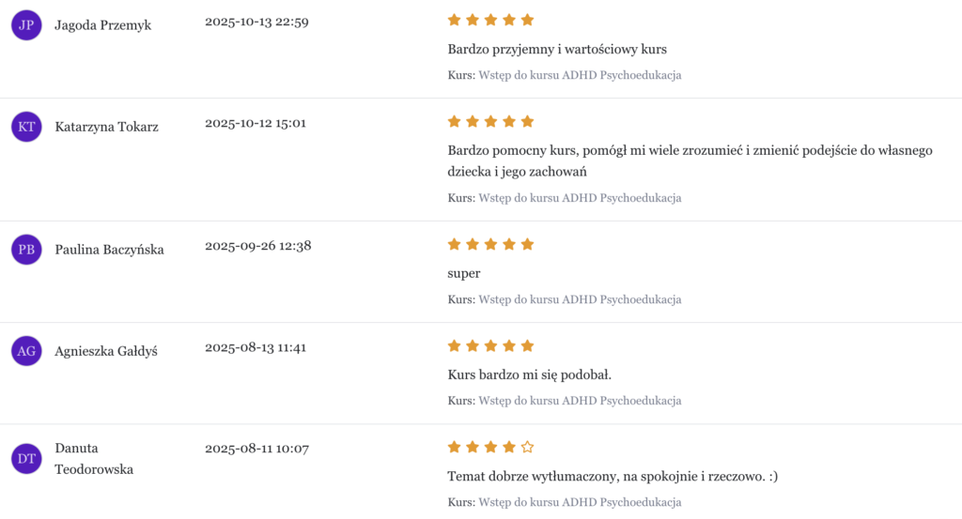Click the reviewer name Paulina Baczyńska

point(110,250)
